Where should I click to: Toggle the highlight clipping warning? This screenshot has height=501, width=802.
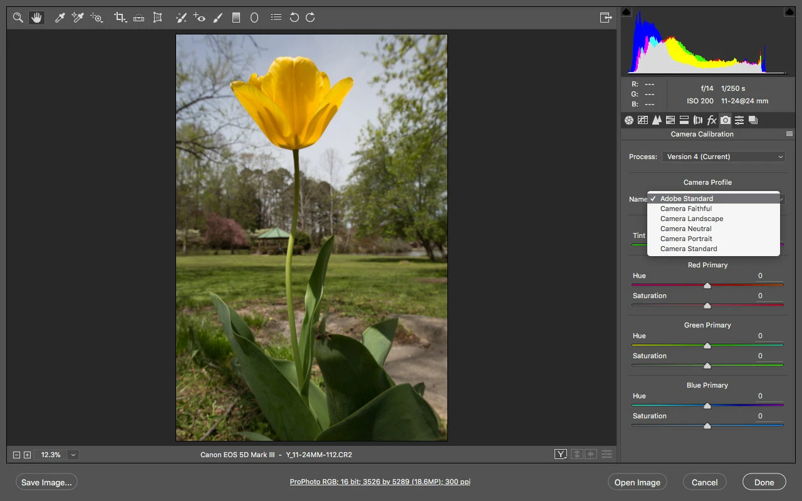coord(789,12)
